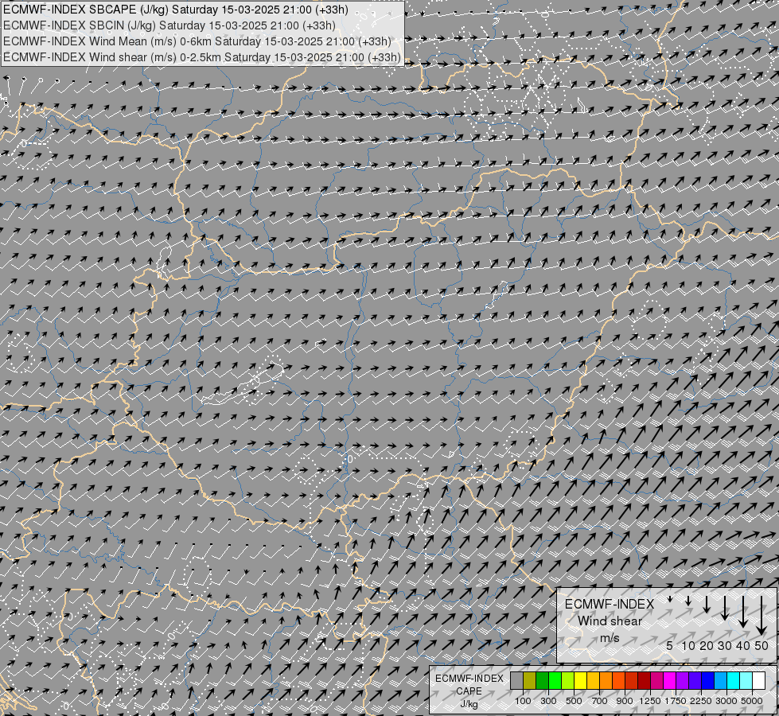Click the wind shear legend arrow above 20

707,604
